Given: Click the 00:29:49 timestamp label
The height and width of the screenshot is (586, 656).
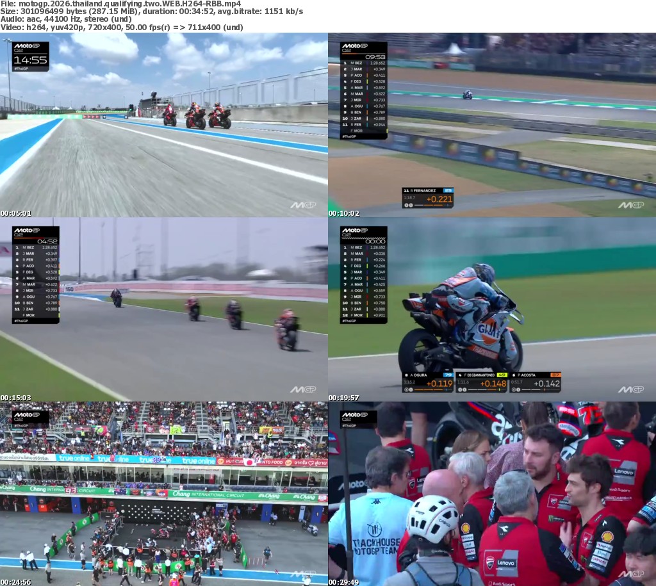Looking at the screenshot, I should [344, 582].
